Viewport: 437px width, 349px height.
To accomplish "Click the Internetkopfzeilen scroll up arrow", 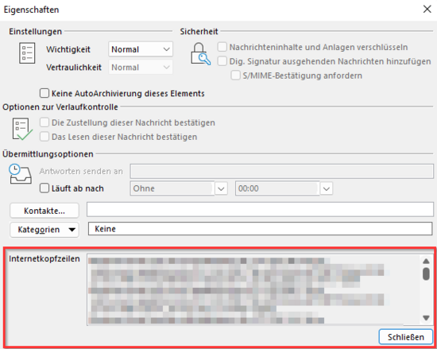I will (426, 262).
